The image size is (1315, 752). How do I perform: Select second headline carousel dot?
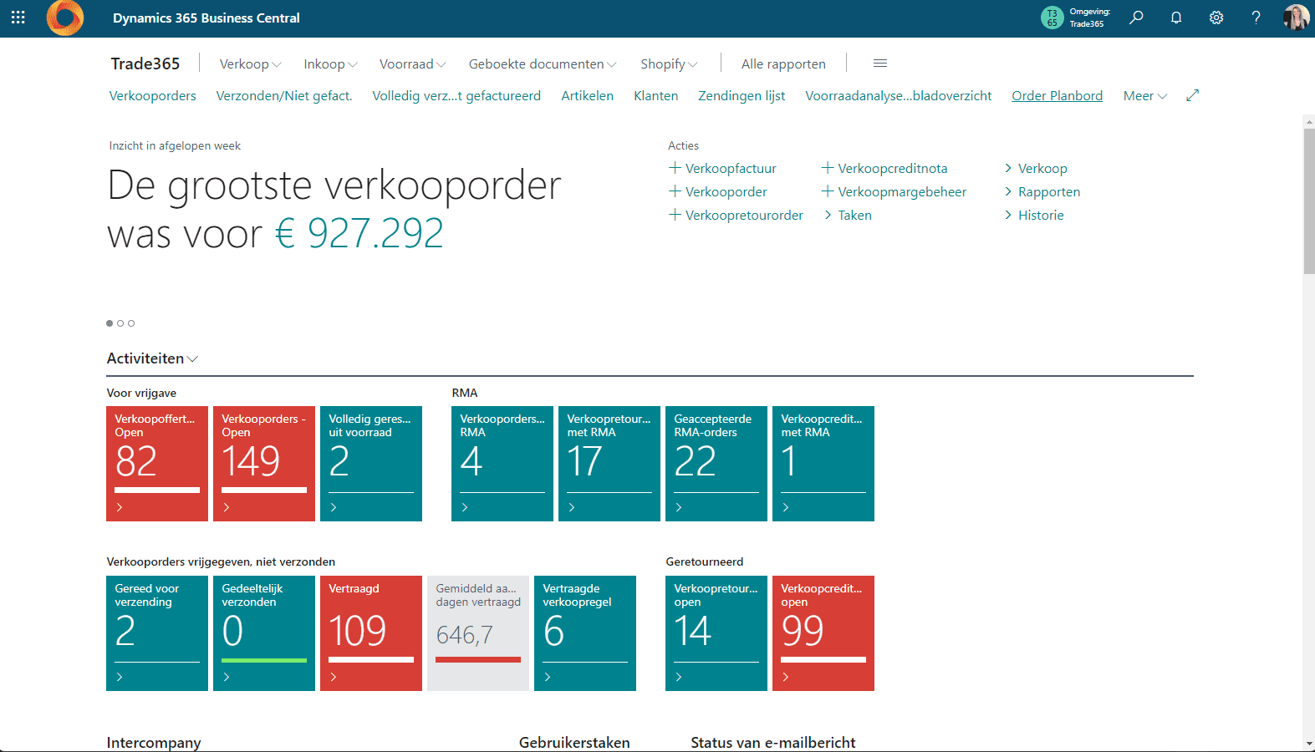120,323
